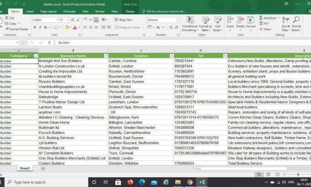Click the Decrease Indent icon
The width and height of the screenshot is (311, 187).
(103, 27)
